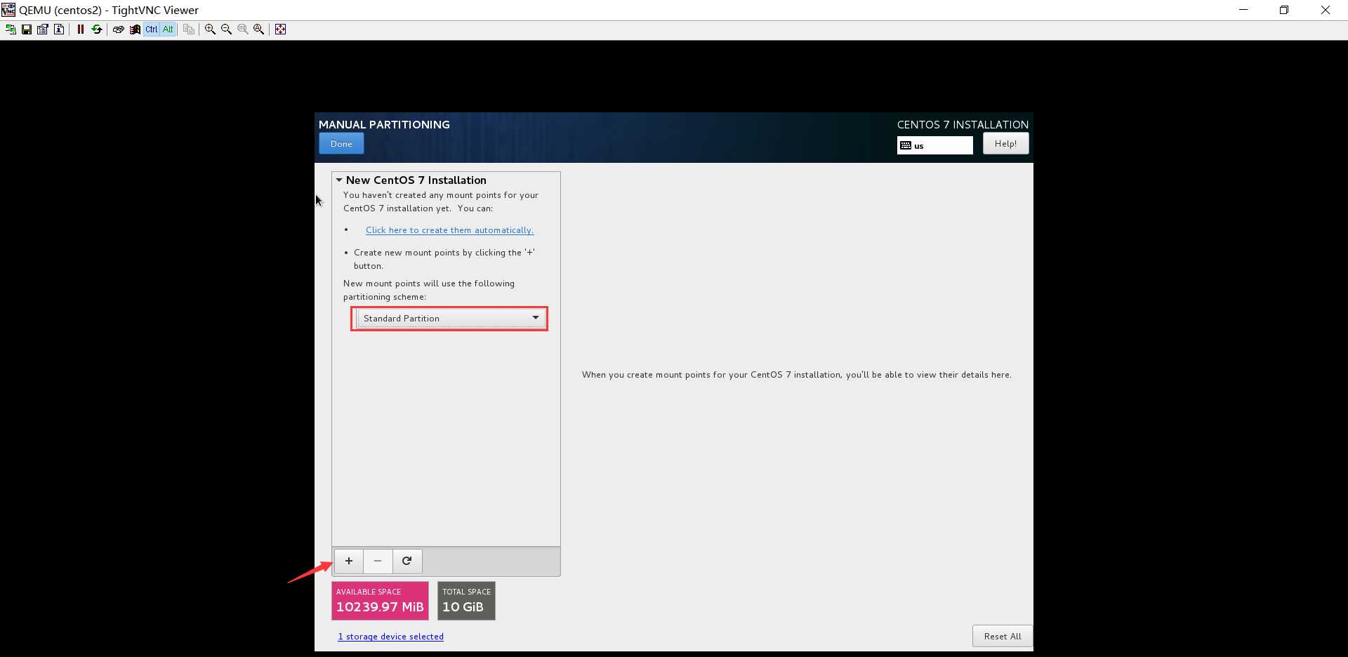
Task: Click the Pause toolbar icon
Action: coord(81,29)
